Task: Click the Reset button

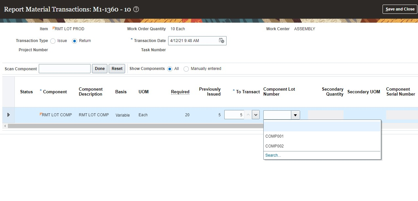Action: (x=117, y=69)
